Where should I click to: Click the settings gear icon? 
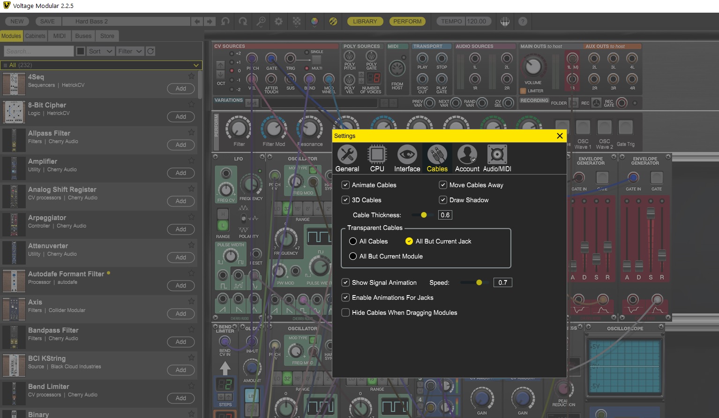pyautogui.click(x=278, y=22)
